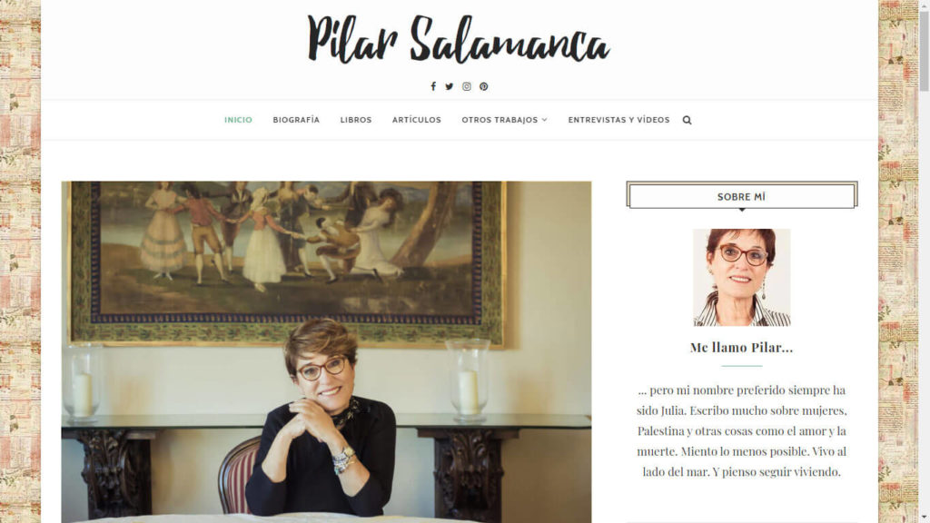930x523 pixels.
Task: Click the scrollbar down arrow
Action: click(x=924, y=518)
